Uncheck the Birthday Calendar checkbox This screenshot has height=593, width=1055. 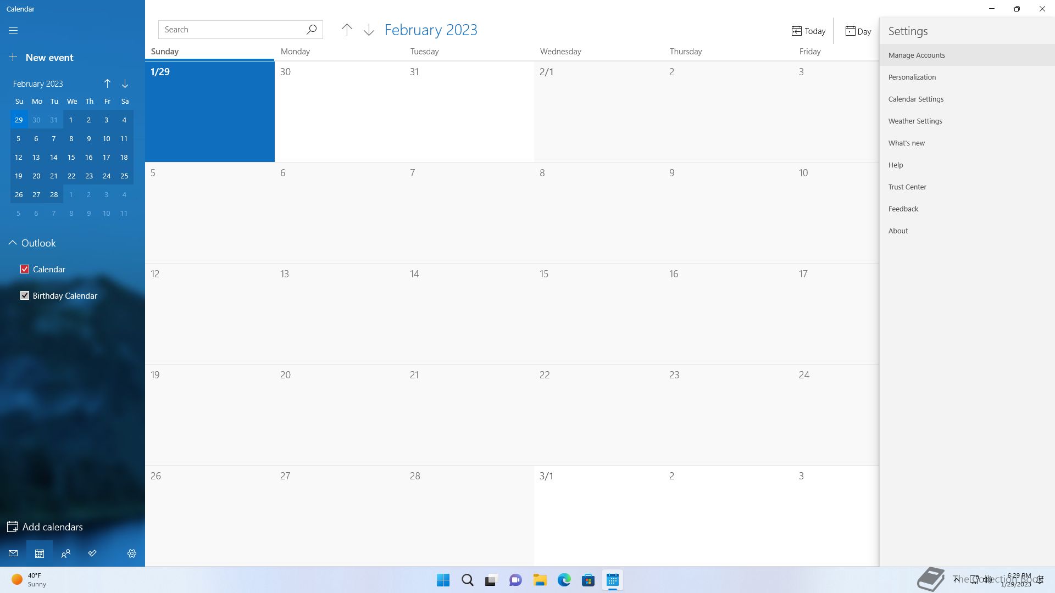point(25,295)
